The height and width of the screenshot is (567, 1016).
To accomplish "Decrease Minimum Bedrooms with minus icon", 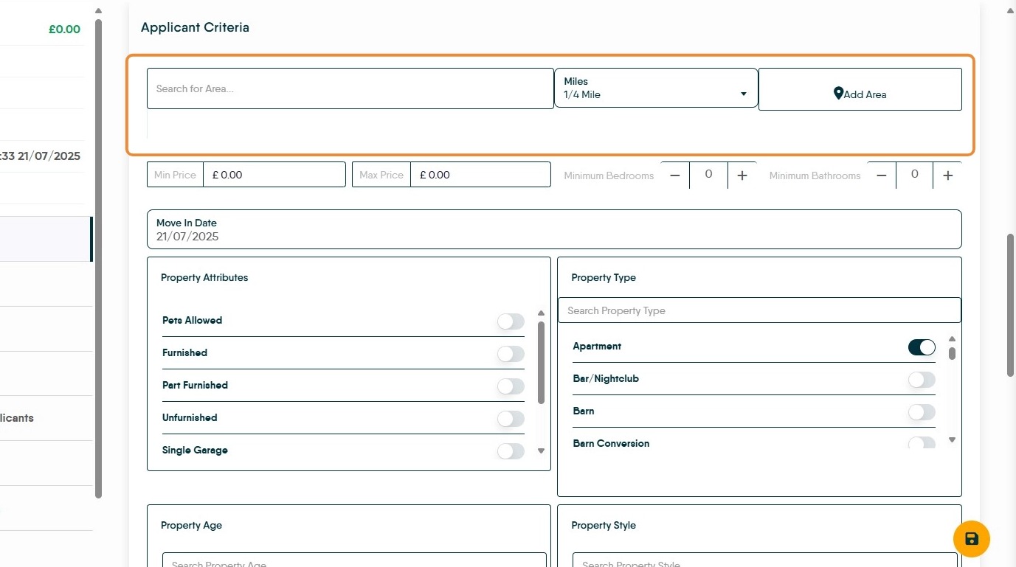I will point(675,175).
